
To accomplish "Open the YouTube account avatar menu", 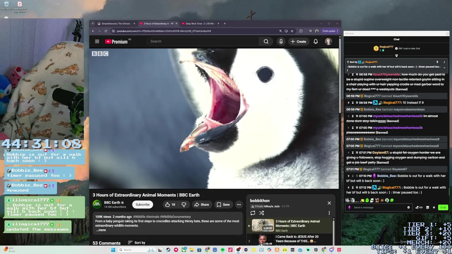I will tap(328, 41).
